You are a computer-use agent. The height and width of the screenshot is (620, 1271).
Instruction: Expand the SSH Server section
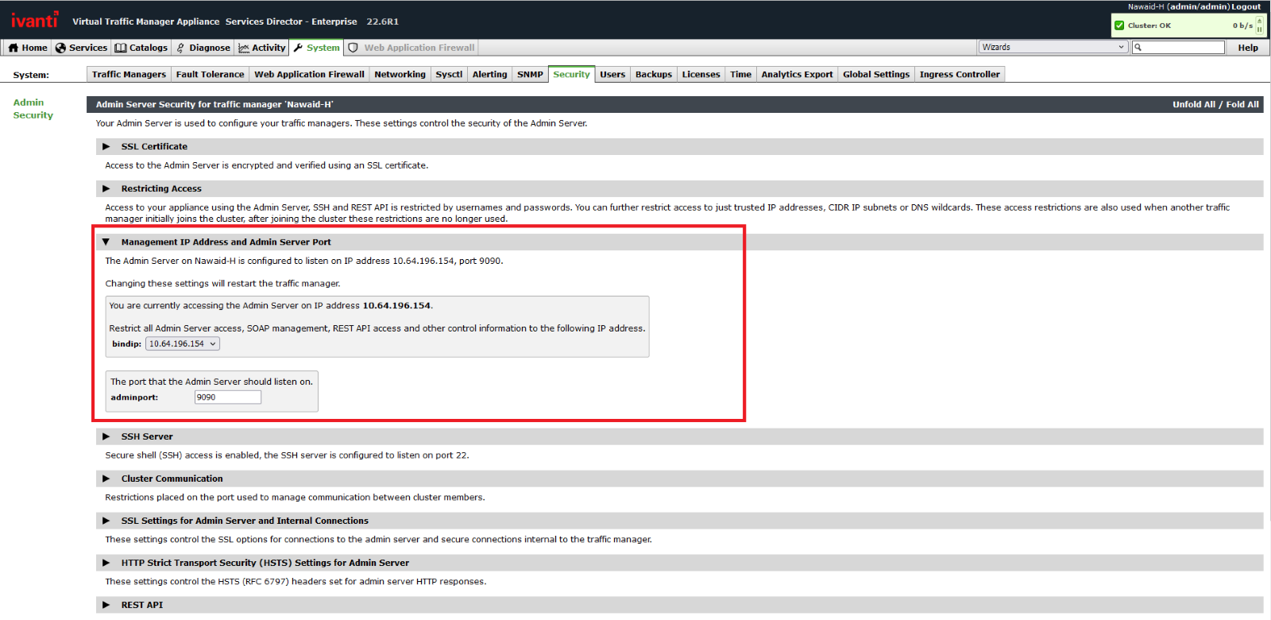tap(106, 437)
